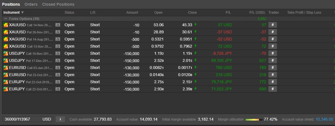This screenshot has width=335, height=126.
Task: Open alert triangle for XAGUSD Call 13-Nov
Action: 58,46
